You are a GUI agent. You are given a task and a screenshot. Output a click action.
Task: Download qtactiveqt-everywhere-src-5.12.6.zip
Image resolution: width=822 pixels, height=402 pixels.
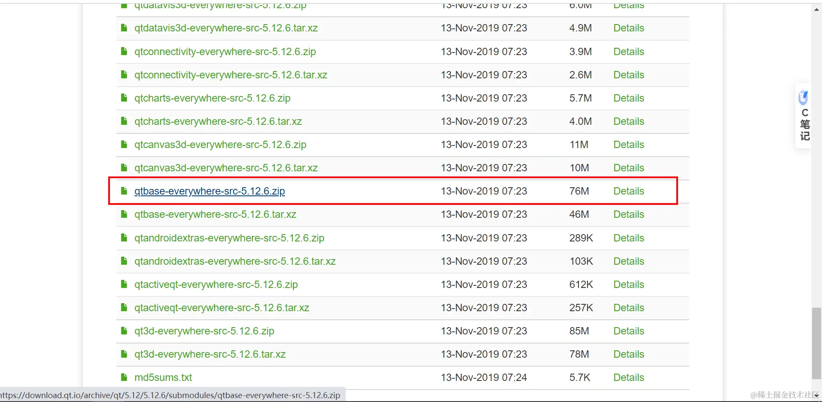click(x=216, y=284)
